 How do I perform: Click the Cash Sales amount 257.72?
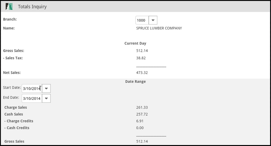[142, 114]
